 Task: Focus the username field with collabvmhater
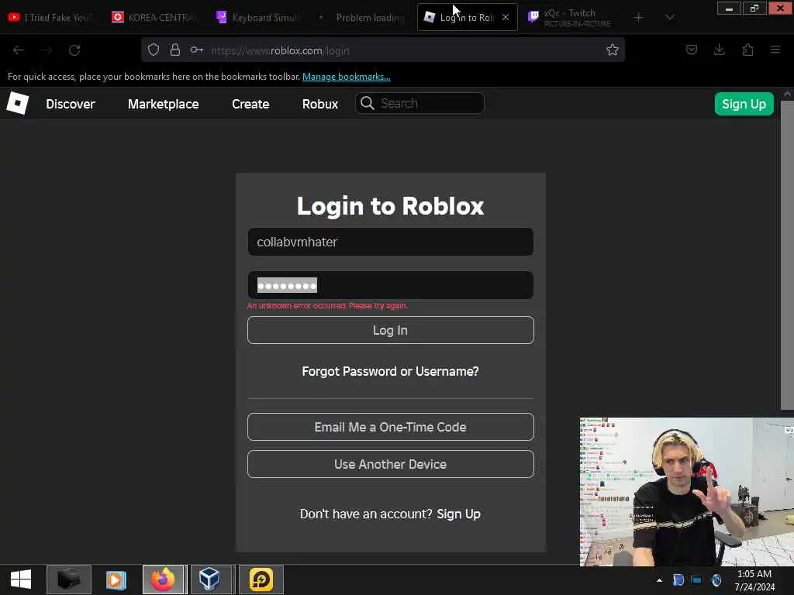pyautogui.click(x=391, y=242)
